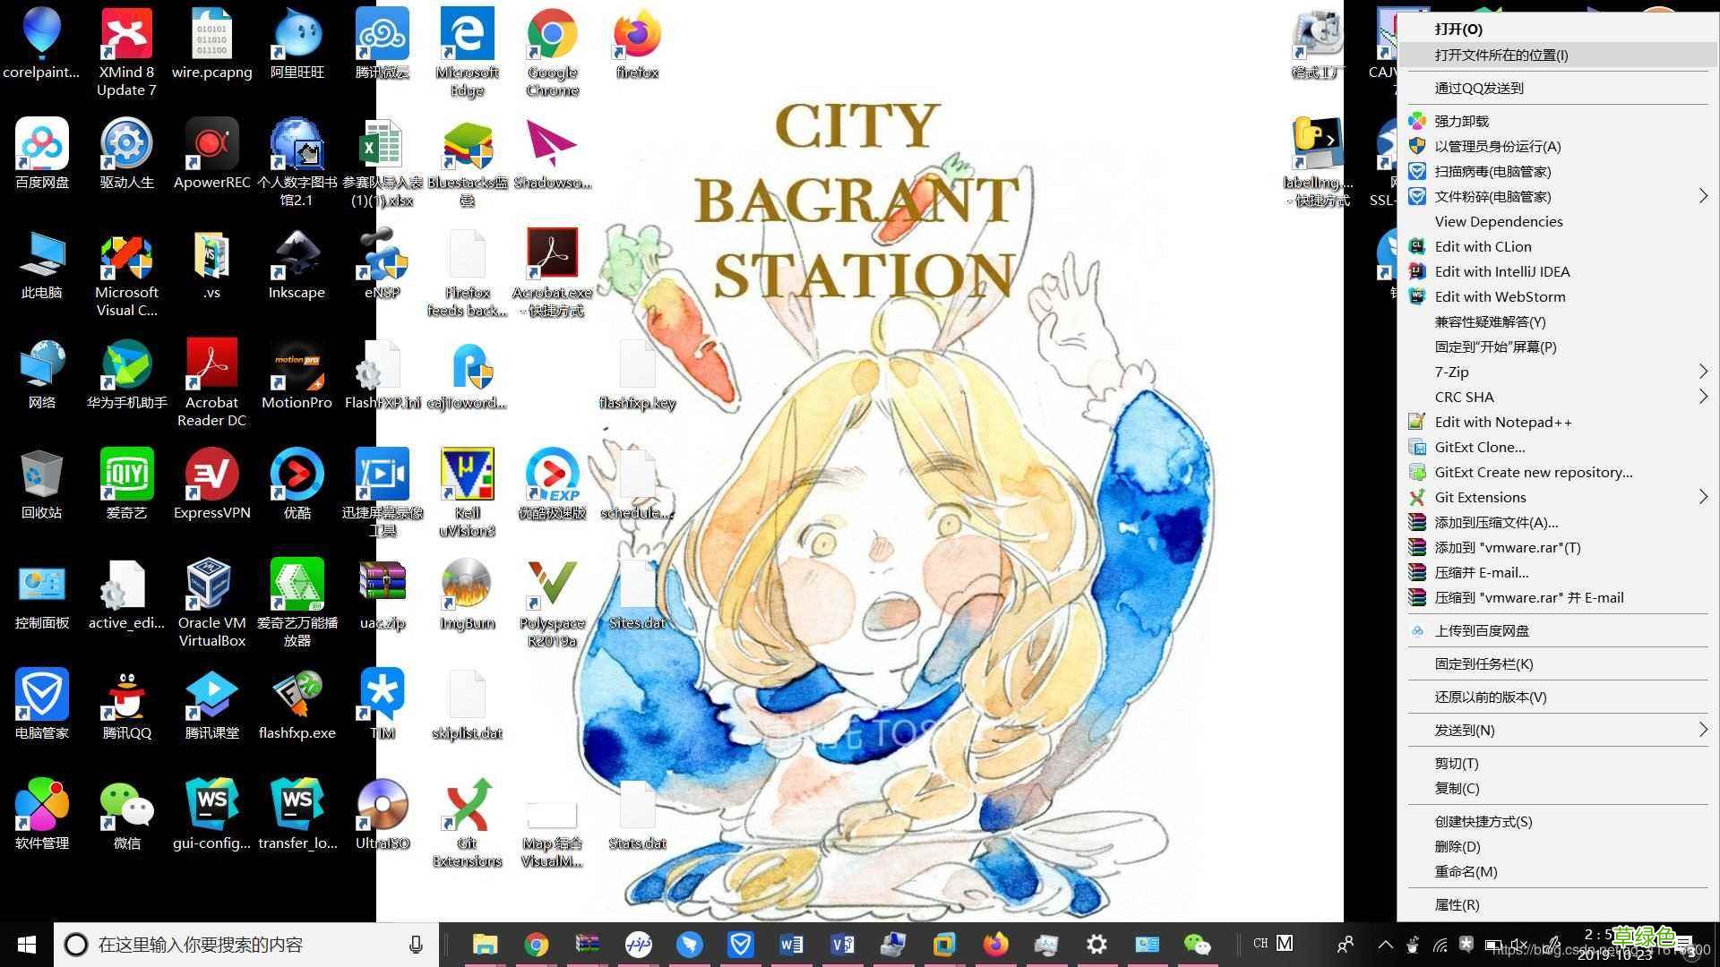The image size is (1720, 967).
Task: Open the Windows Start button
Action: coord(27,945)
